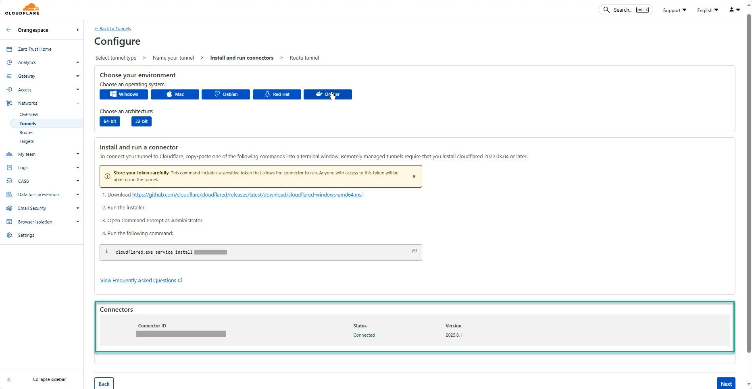Click the Access sidebar icon
This screenshot has width=752, height=389.
coord(9,90)
